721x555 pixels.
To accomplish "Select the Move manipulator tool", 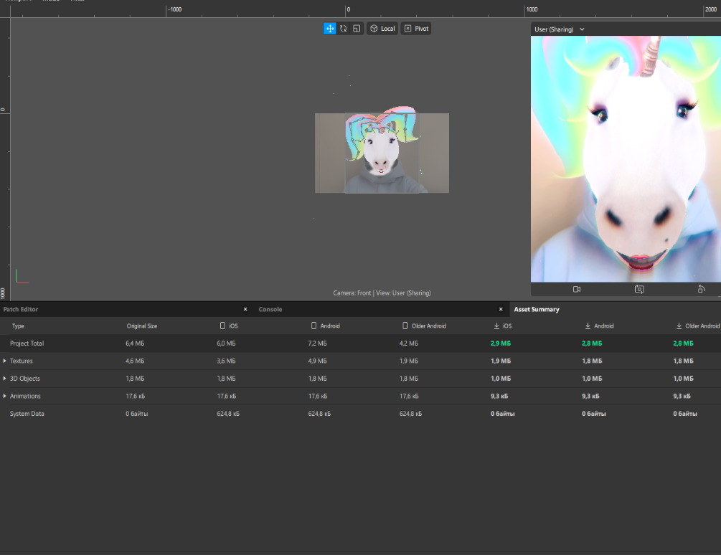I will point(330,29).
